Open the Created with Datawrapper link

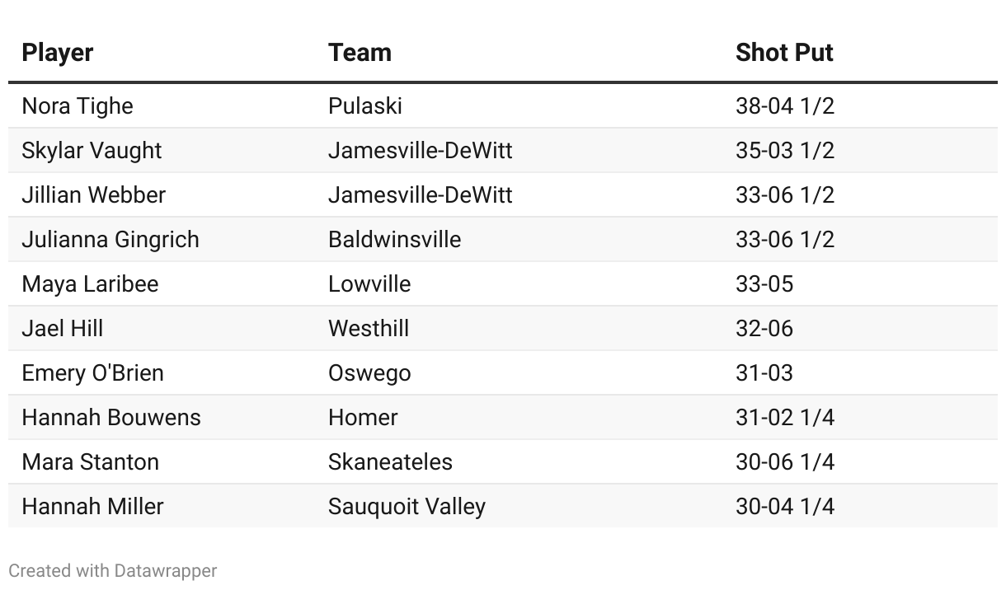(113, 570)
